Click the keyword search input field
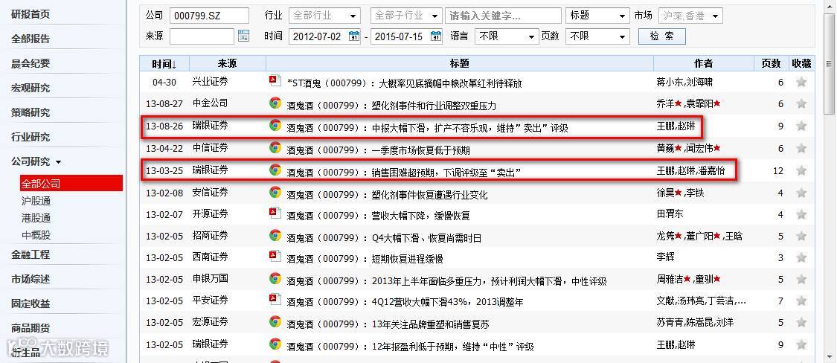This screenshot has height=363, width=837. coord(504,16)
